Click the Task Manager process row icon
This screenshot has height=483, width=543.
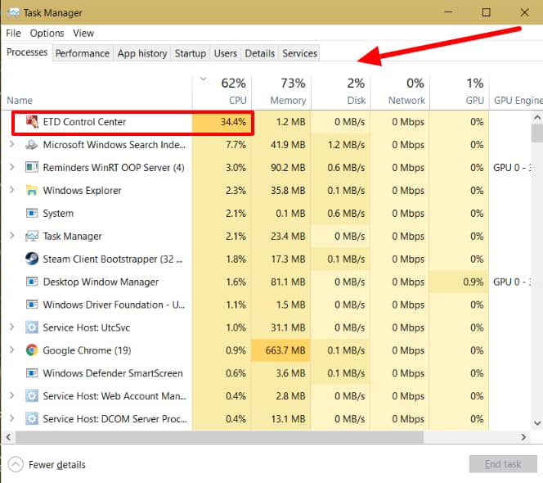[x=32, y=236]
